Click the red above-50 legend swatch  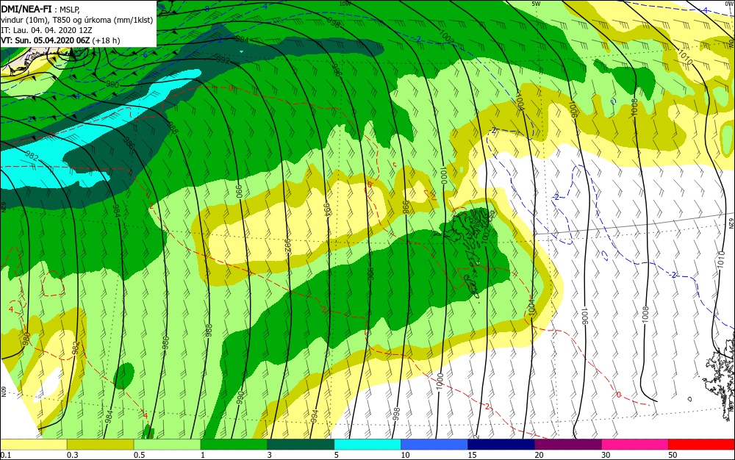tap(701, 445)
